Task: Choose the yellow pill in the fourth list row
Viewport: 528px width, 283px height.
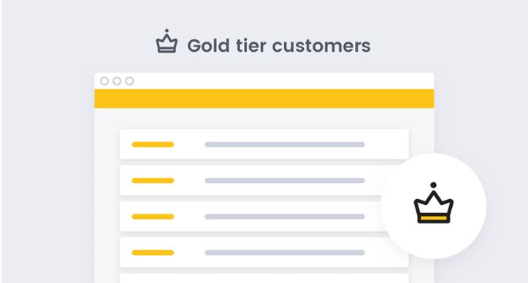Action: pos(153,252)
